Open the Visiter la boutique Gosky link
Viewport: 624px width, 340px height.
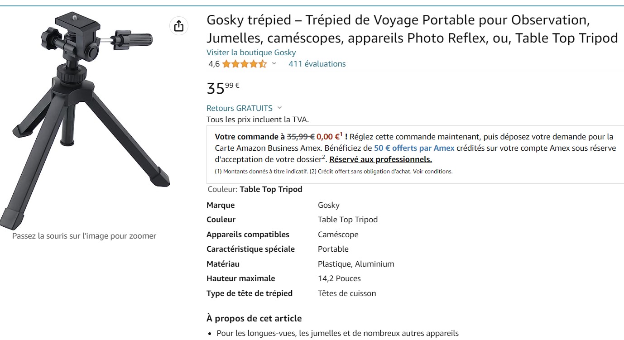(251, 53)
